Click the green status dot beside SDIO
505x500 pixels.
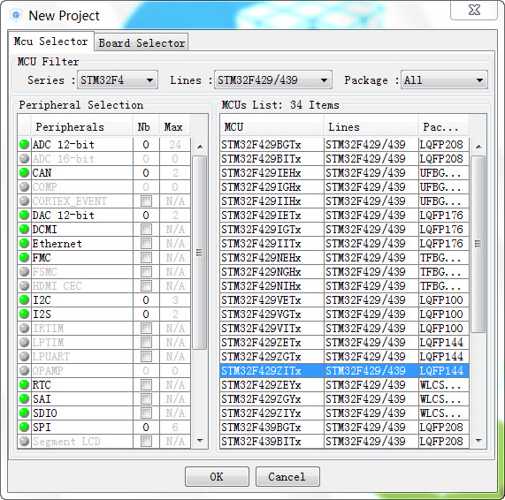[x=24, y=413]
